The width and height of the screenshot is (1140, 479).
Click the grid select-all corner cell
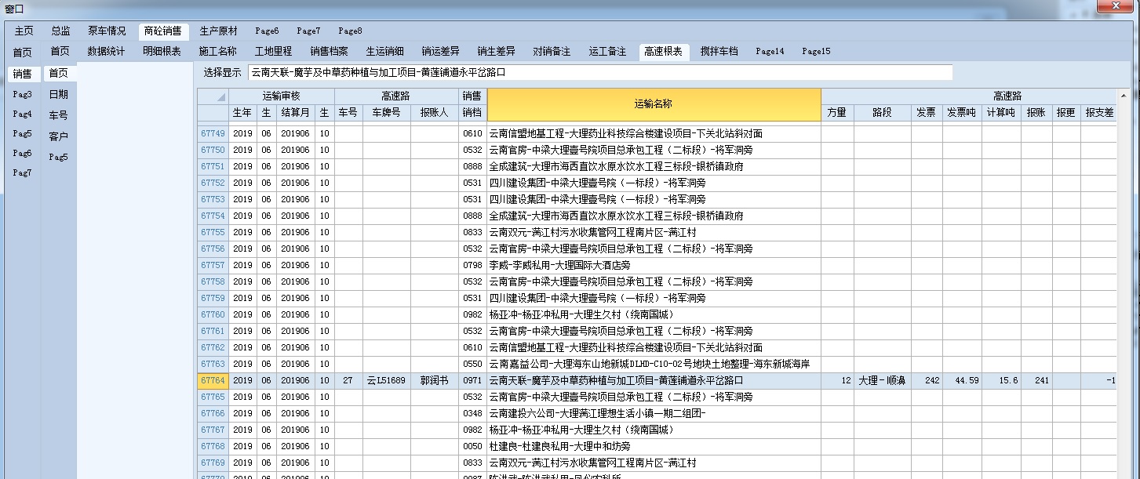(x=212, y=96)
